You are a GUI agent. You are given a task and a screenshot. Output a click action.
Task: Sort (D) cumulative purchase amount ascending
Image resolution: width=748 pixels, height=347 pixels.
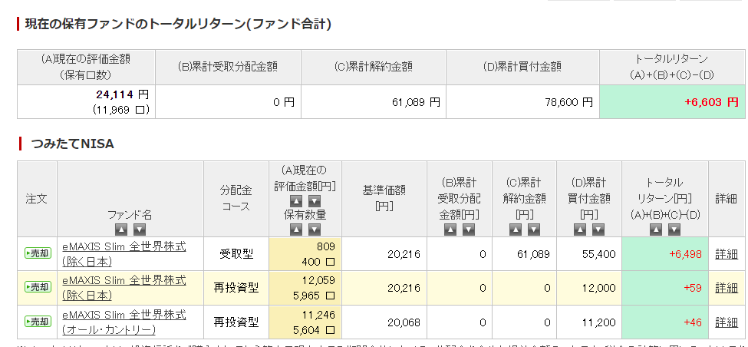580,230
